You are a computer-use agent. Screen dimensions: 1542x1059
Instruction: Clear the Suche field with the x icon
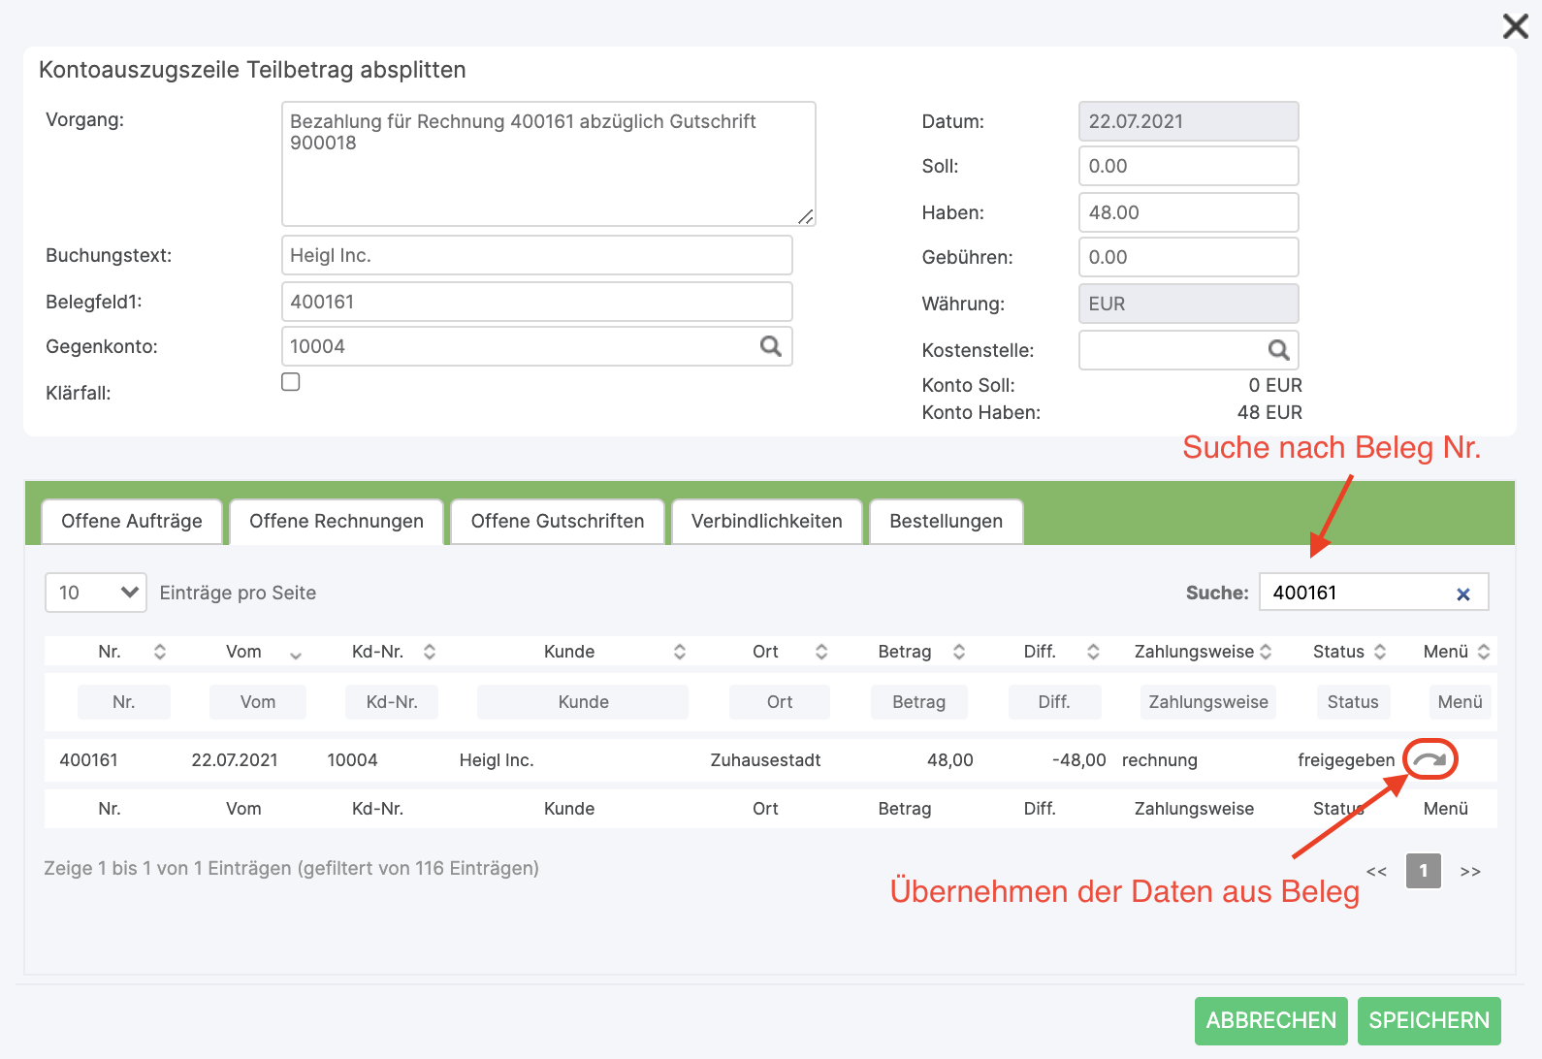[1463, 594]
